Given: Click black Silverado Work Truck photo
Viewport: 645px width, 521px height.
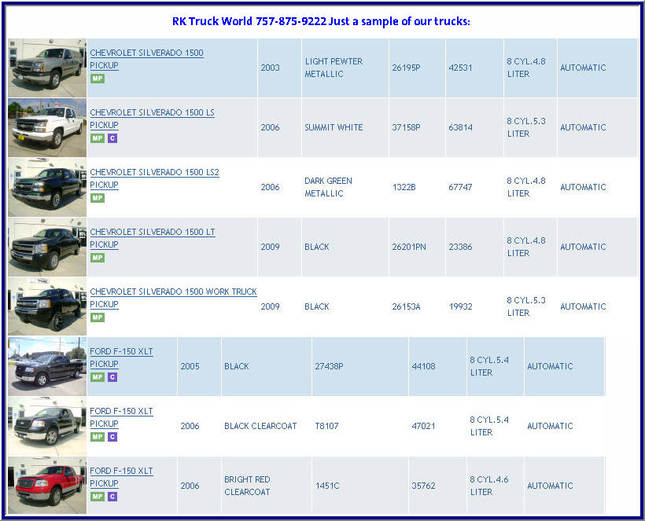Looking at the screenshot, I should coord(47,306).
